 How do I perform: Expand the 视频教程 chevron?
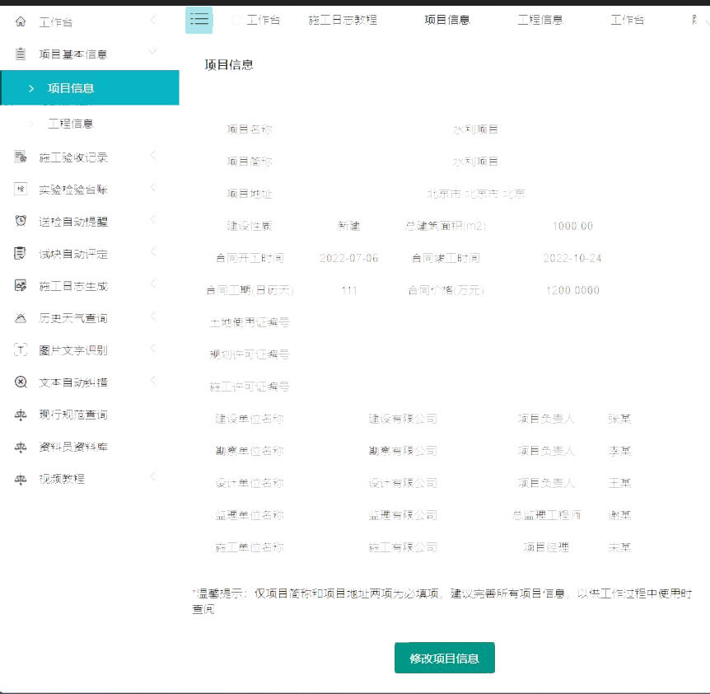152,476
